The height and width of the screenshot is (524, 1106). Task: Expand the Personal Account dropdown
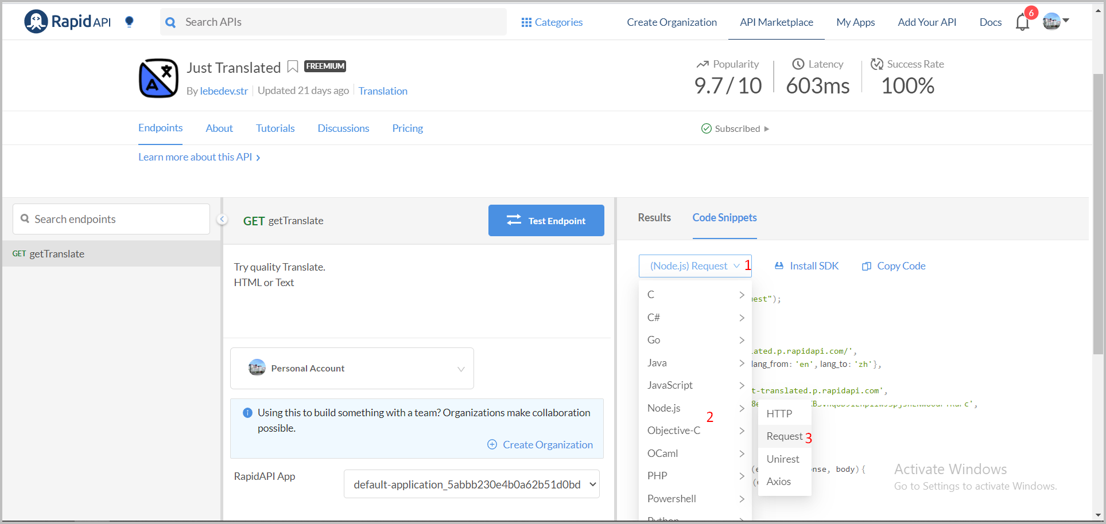tap(461, 369)
